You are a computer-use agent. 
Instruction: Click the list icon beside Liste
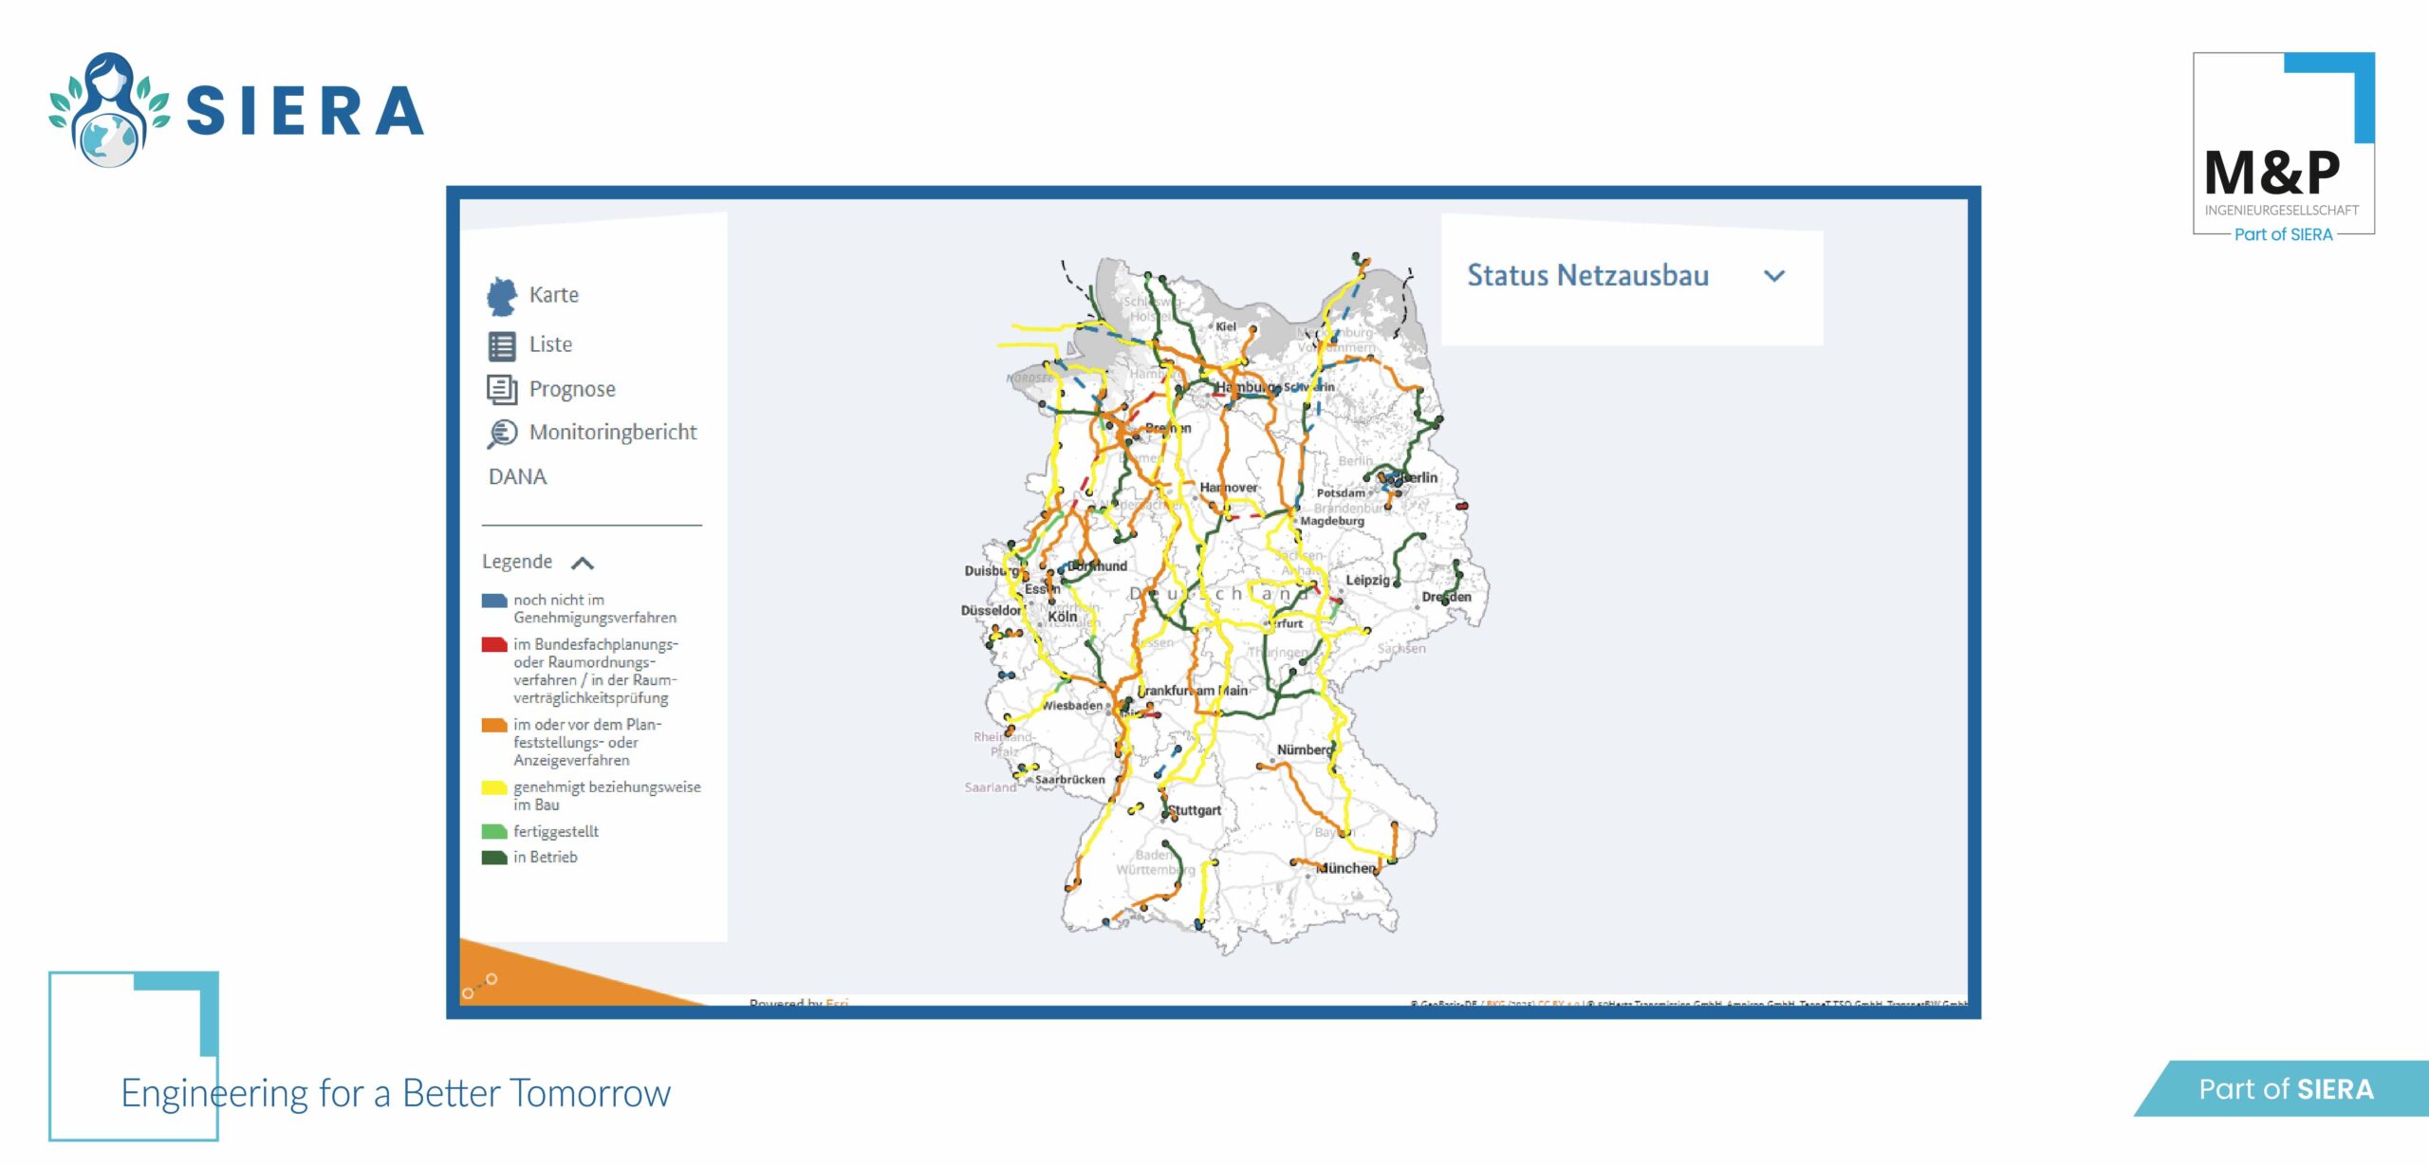[502, 345]
